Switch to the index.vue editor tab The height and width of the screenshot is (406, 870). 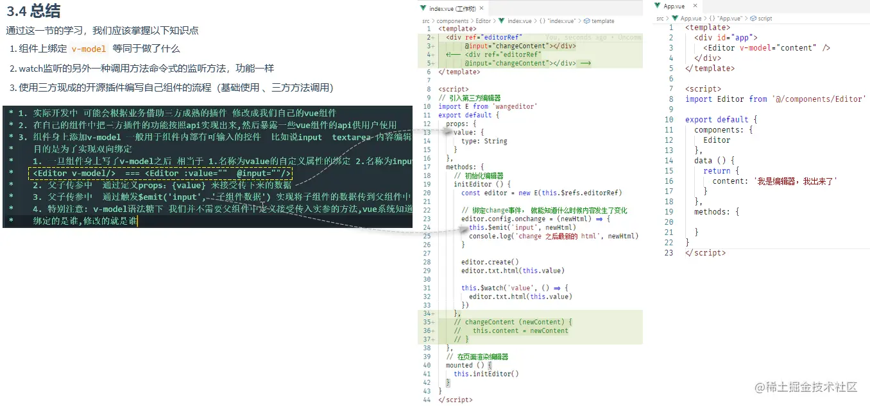point(454,8)
